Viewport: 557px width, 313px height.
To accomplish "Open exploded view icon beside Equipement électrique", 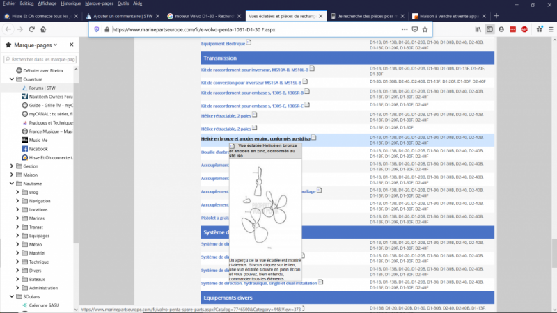I will click(x=249, y=42).
